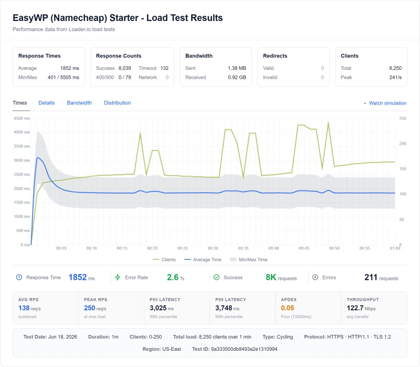Image resolution: width=420 pixels, height=367 pixels.
Task: Click the Protocol: HTTPS HTTP/1.1 TLS 1.2 text
Action: coord(347,337)
